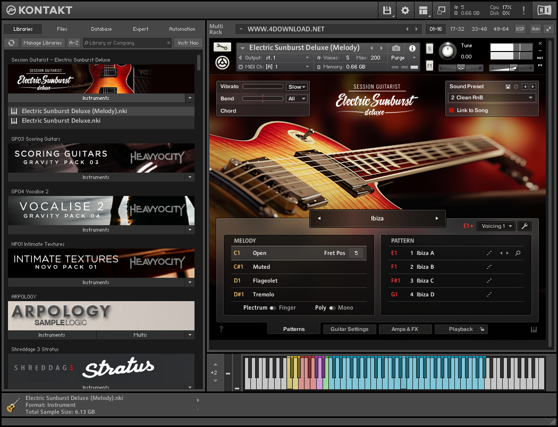Click the save floppy disk icon
The width and height of the screenshot is (558, 427).
387,10
